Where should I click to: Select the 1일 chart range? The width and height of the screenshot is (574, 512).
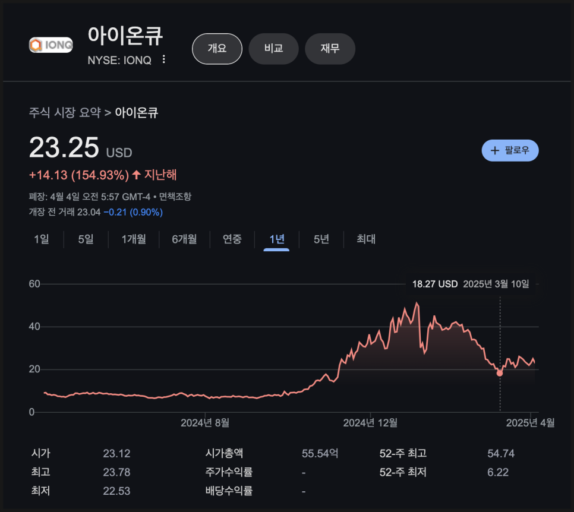[42, 239]
